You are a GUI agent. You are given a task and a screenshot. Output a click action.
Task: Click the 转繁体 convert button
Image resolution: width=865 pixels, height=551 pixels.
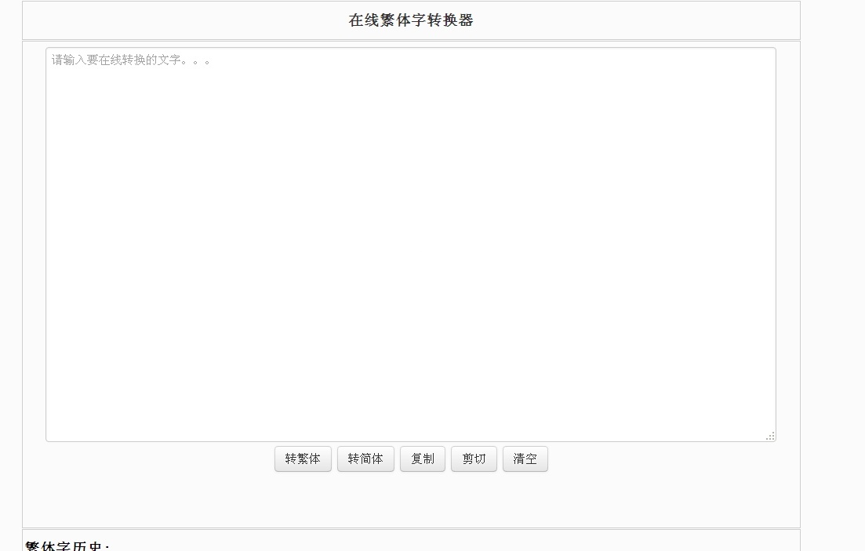pyautogui.click(x=303, y=459)
